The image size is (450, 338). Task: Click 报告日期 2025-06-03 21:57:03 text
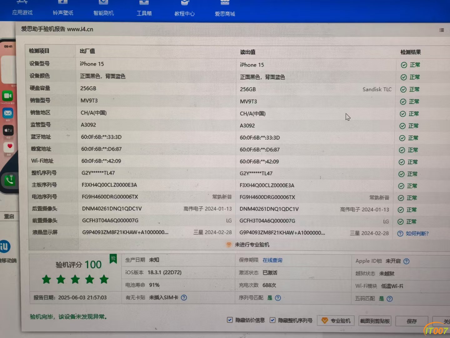coord(70,297)
